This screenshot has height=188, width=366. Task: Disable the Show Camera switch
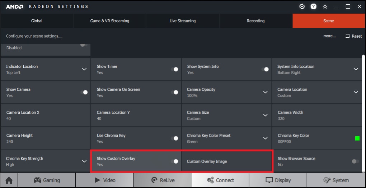[84, 92]
